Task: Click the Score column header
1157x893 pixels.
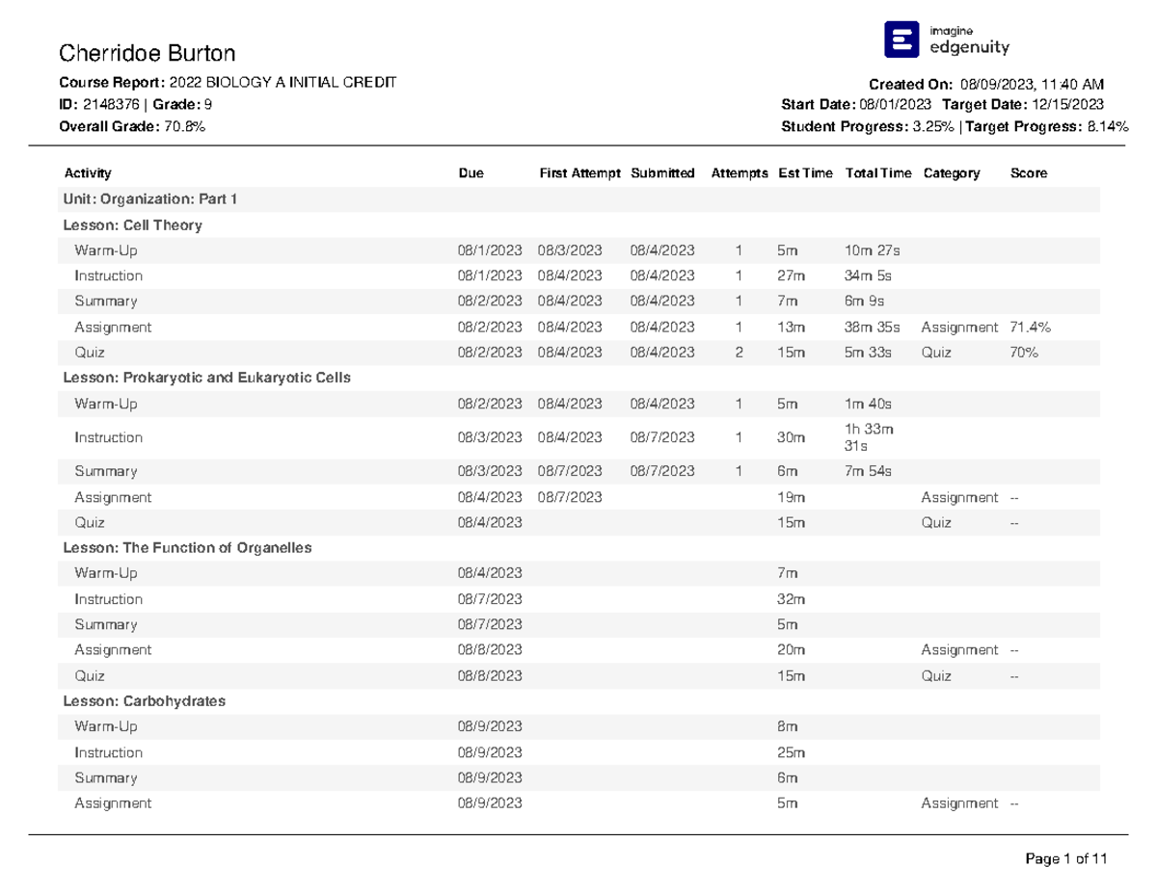Action: tap(1028, 173)
